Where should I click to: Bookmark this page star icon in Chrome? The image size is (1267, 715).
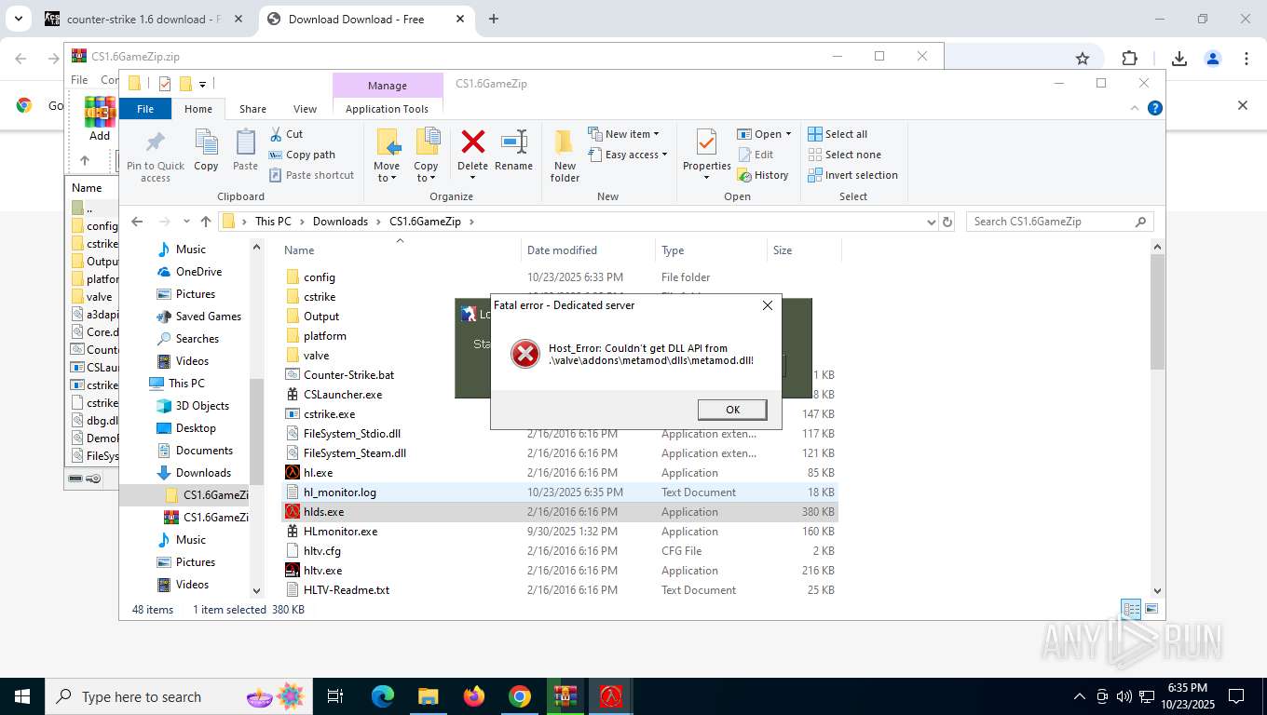(1083, 58)
